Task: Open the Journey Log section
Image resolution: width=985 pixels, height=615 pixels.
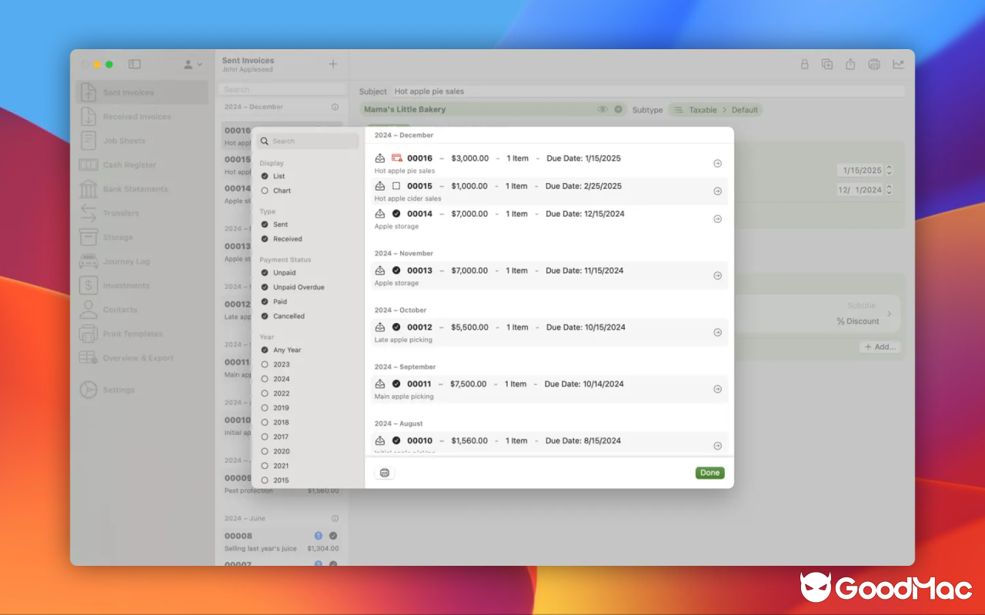Action: click(125, 261)
